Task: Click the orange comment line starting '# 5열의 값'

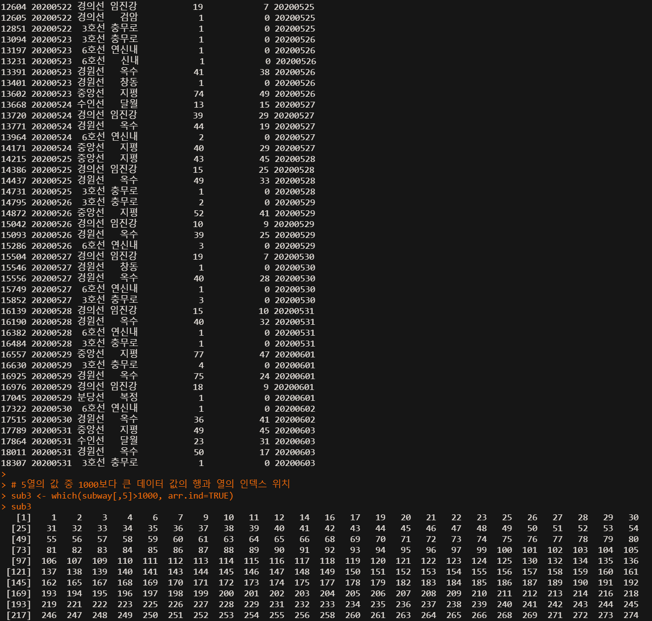Action: pos(150,484)
